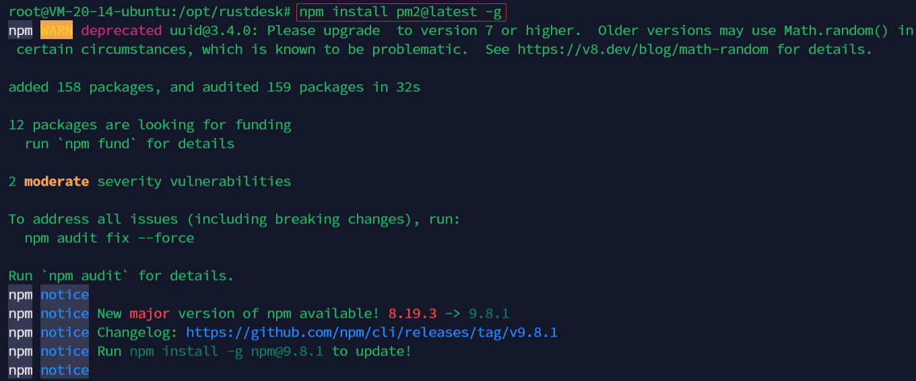This screenshot has width=916, height=381.
Task: Click the bold 'moderate' severity word
Action: click(57, 182)
